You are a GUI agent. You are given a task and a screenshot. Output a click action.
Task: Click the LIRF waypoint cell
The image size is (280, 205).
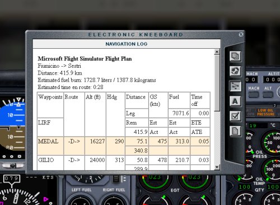click(x=50, y=127)
